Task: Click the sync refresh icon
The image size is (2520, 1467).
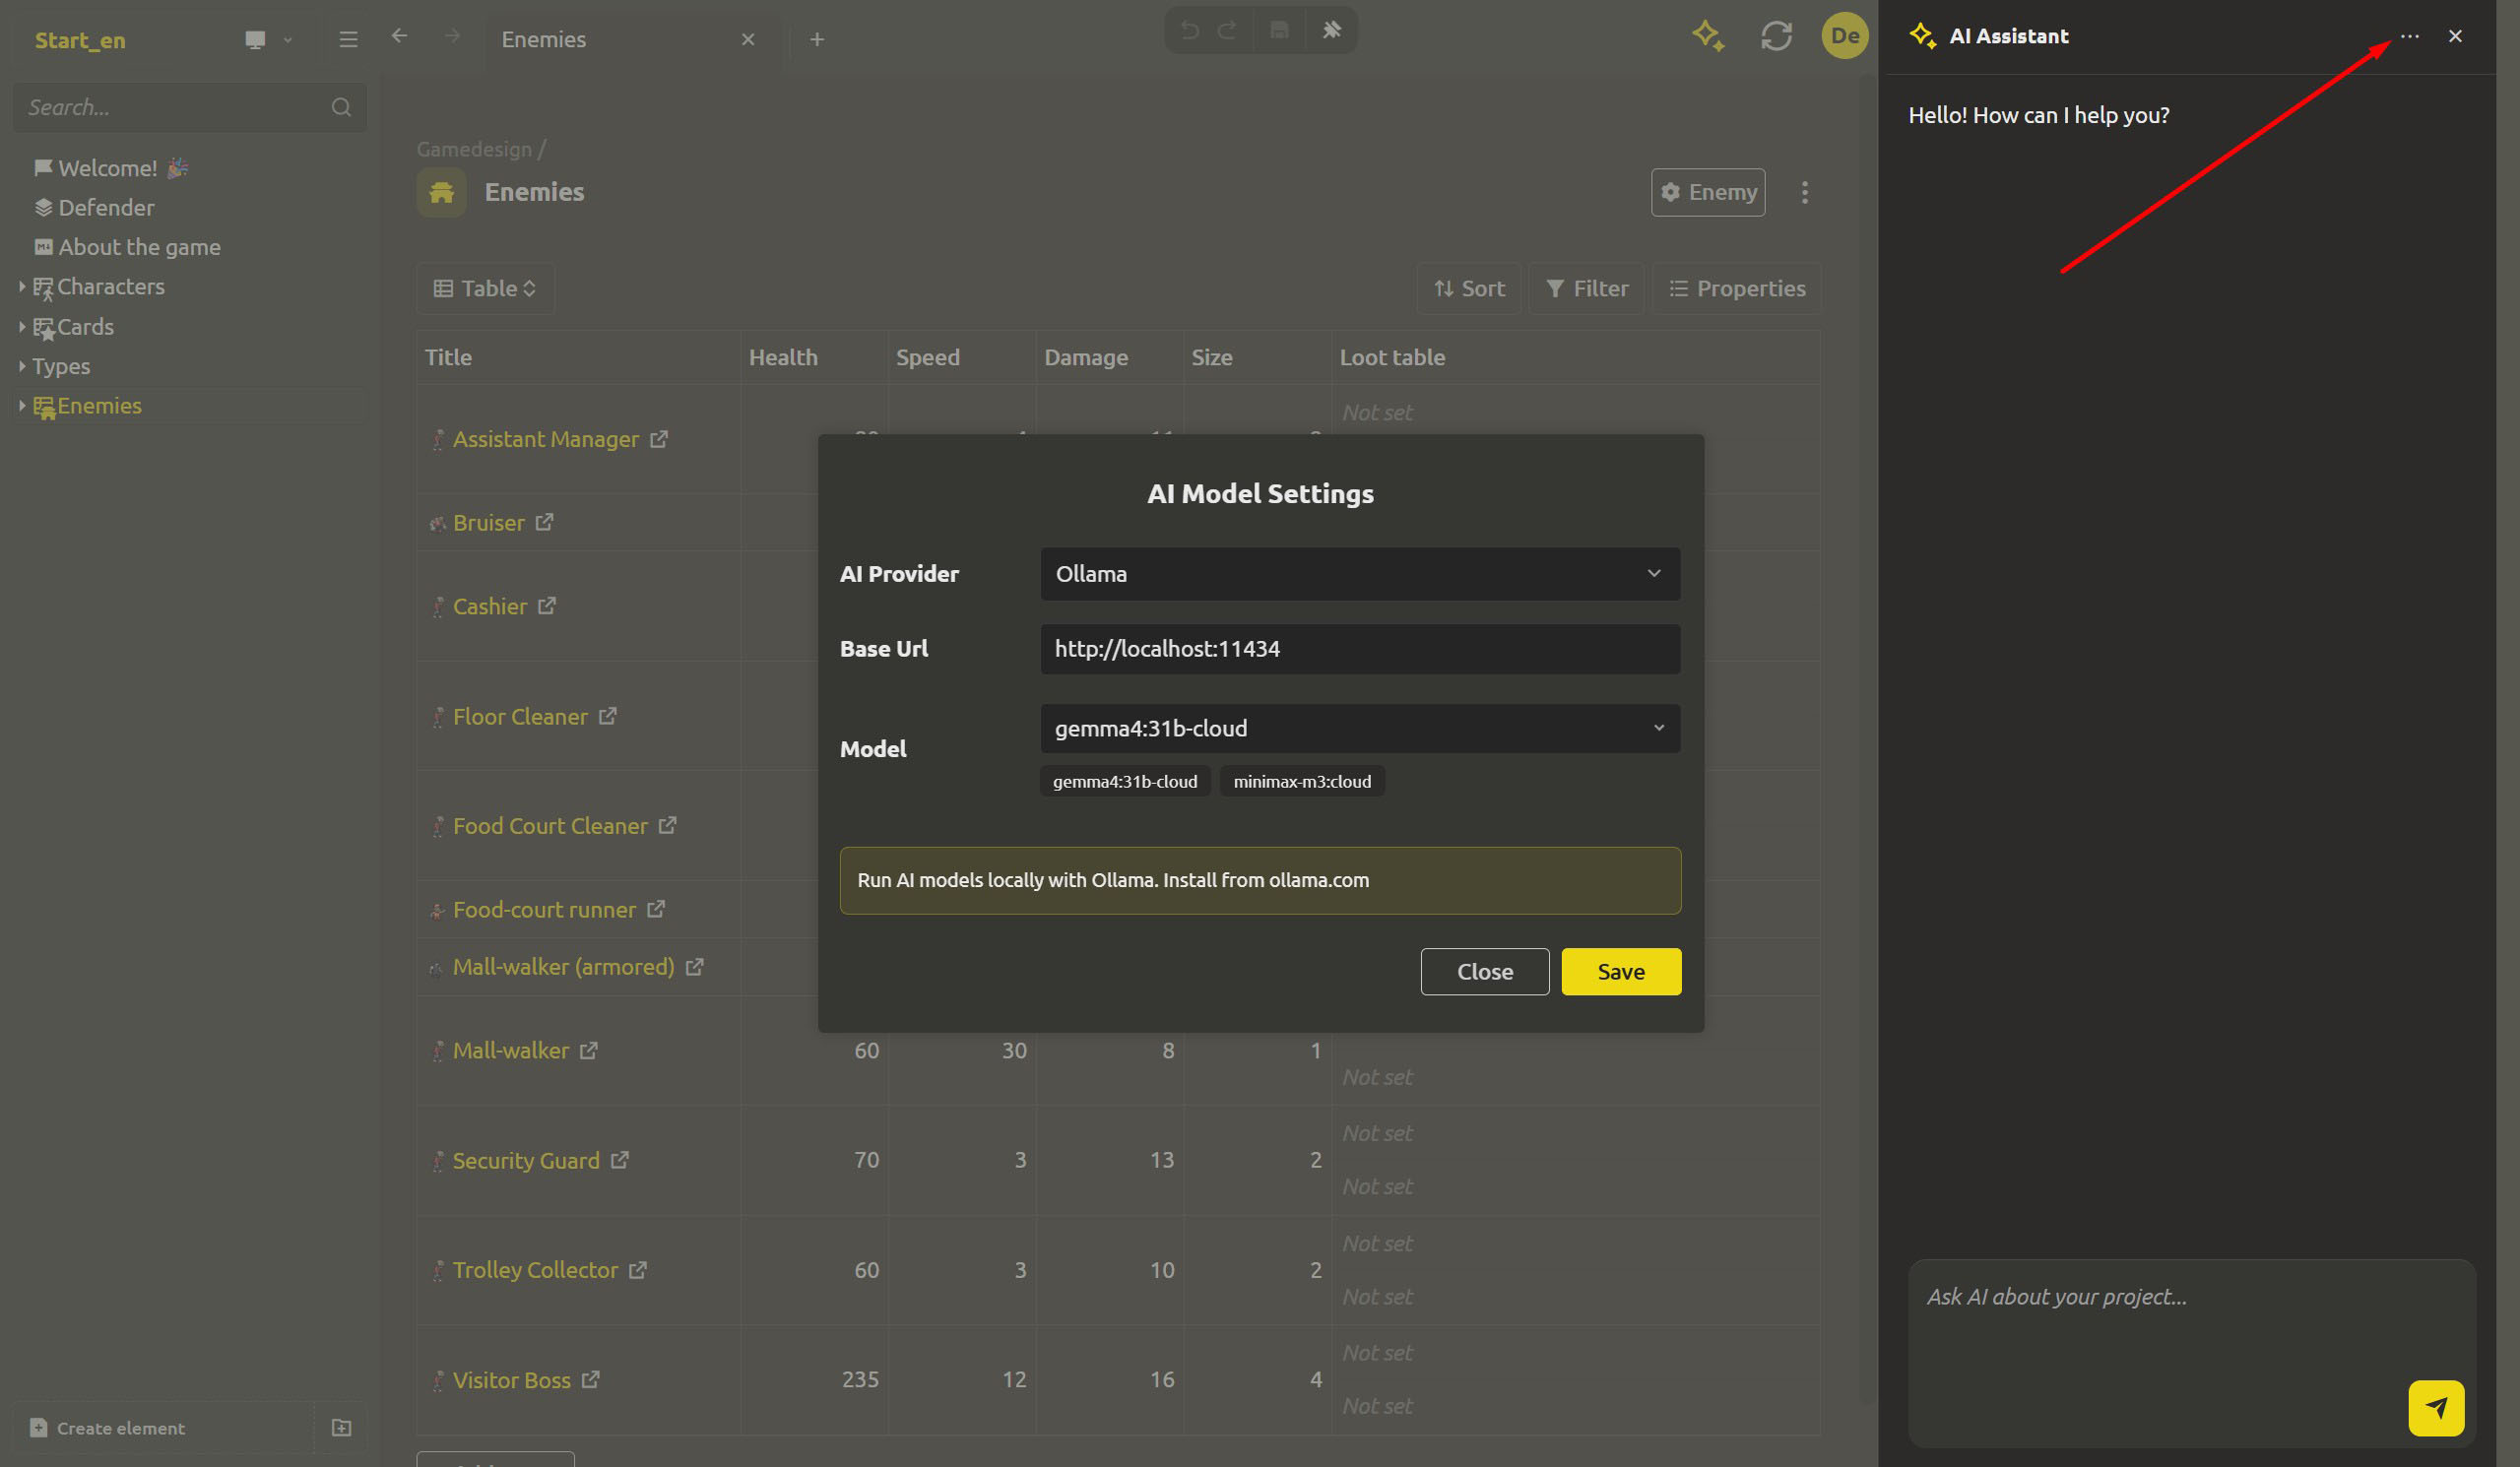Action: [1776, 36]
